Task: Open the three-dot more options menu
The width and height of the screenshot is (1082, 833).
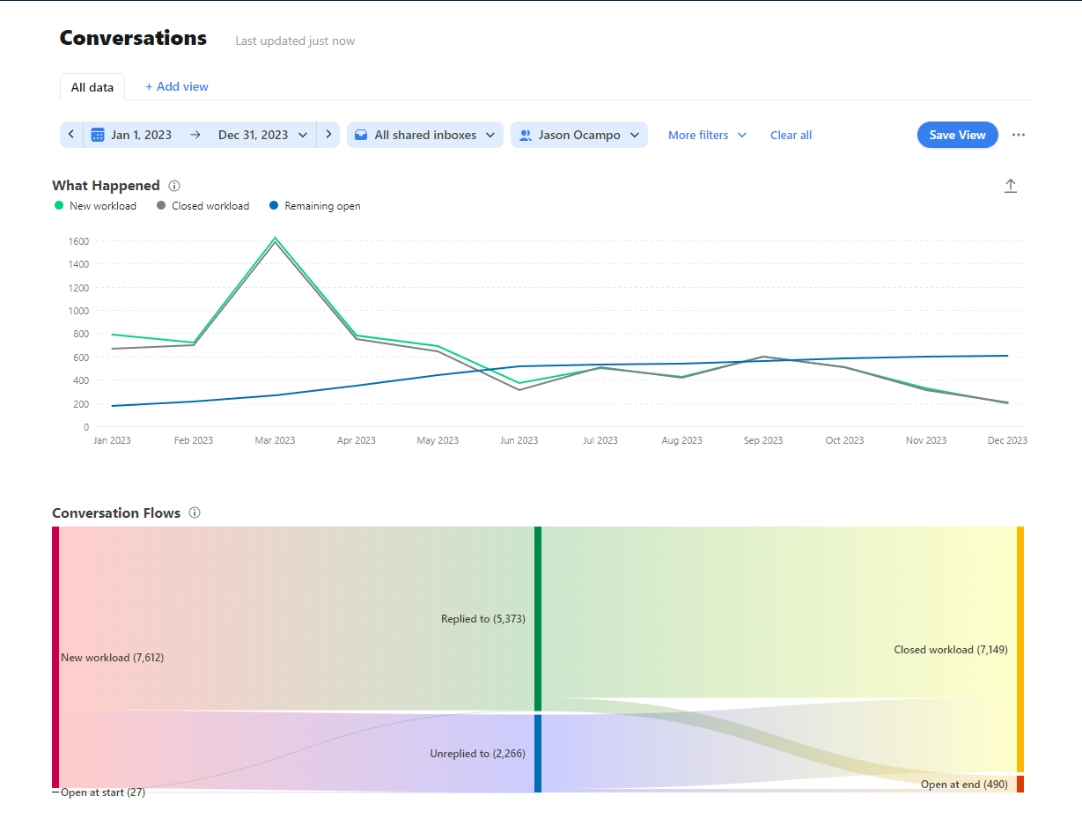Action: (1019, 135)
